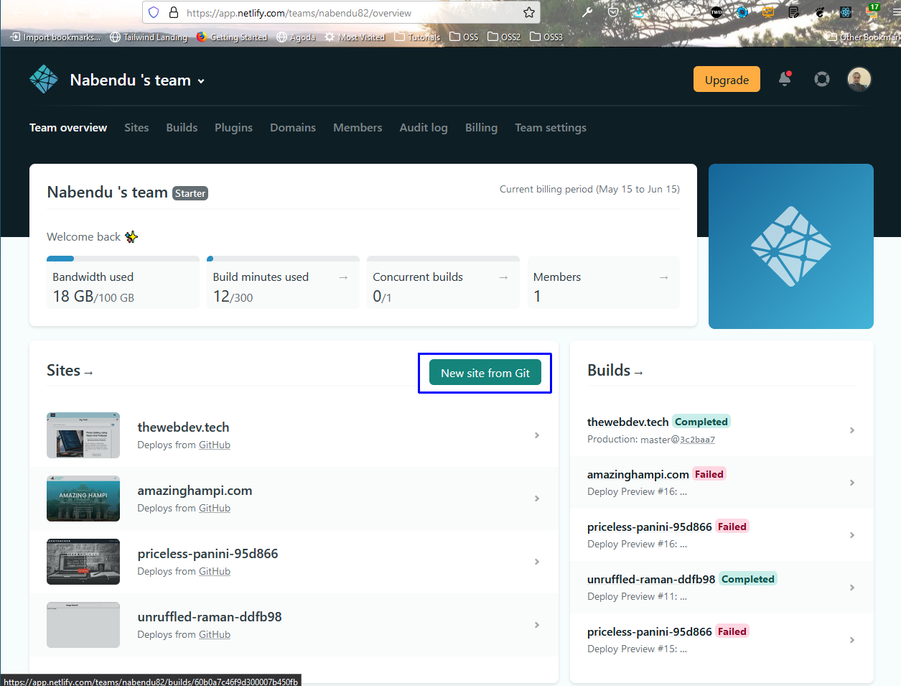Open the Team settings tab
Screen dimensions: 901x686
point(551,128)
